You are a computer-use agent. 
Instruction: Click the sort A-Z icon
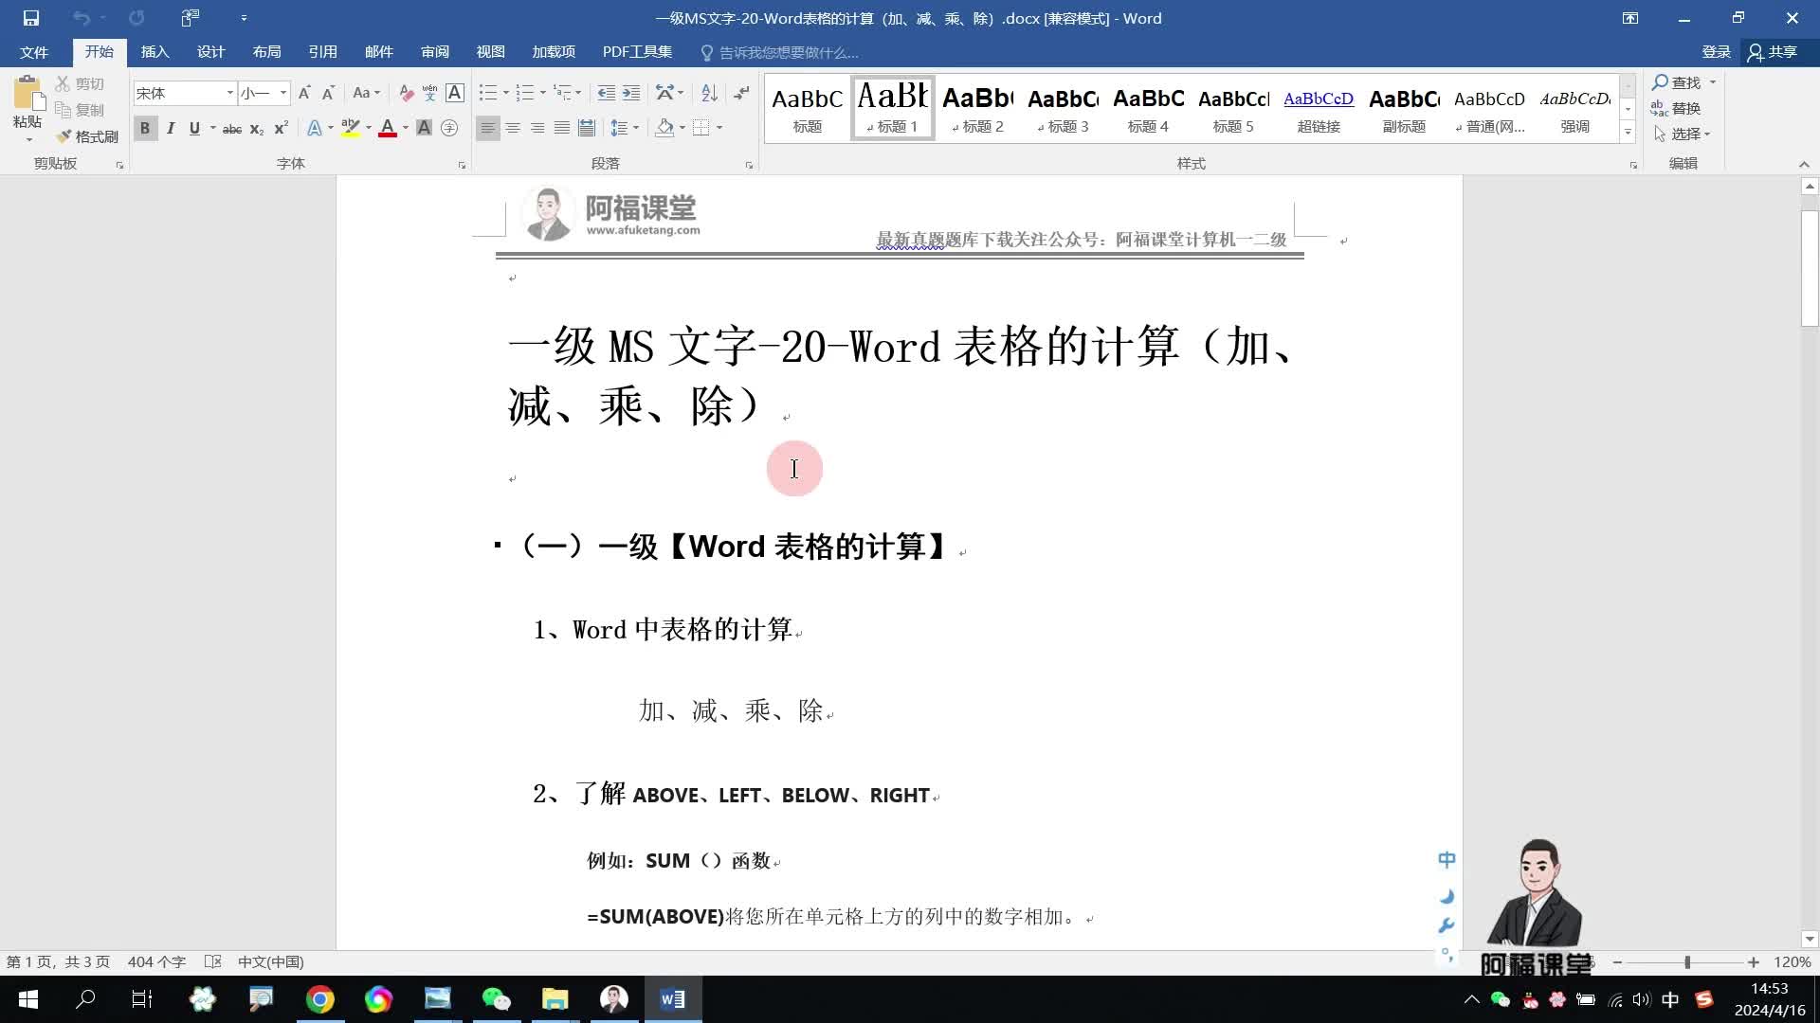[709, 93]
